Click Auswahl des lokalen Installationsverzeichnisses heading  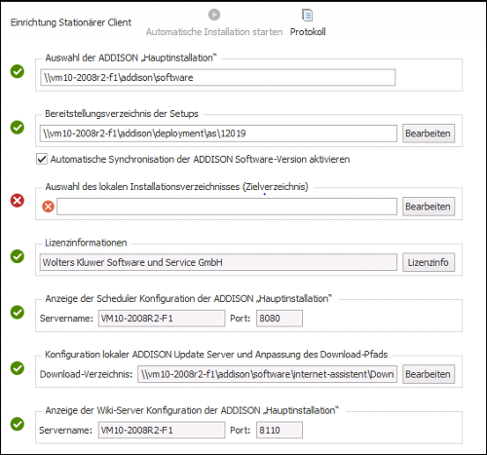[176, 187]
